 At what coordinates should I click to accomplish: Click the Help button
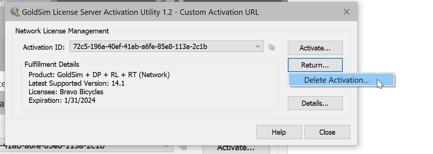pyautogui.click(x=279, y=132)
